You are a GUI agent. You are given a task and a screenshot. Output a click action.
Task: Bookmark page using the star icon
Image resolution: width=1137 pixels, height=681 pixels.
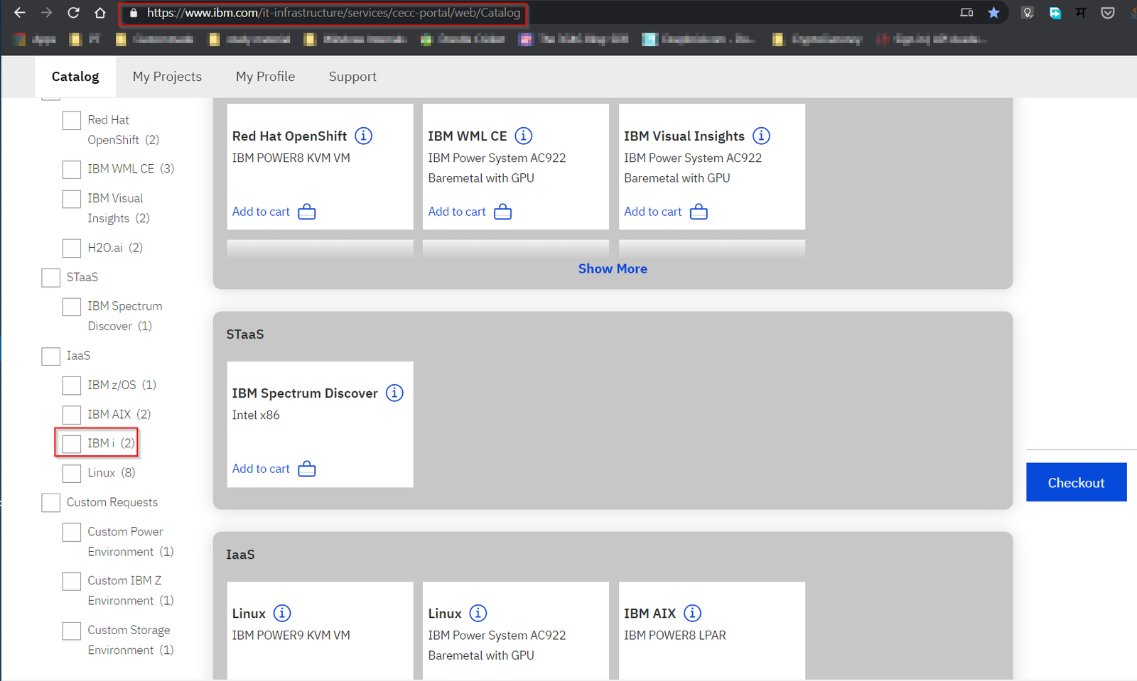pyautogui.click(x=993, y=13)
